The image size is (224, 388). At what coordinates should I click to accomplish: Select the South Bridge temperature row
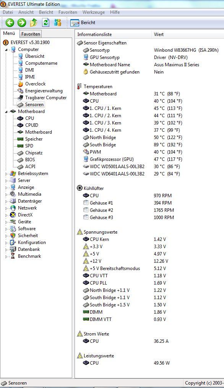(x=149, y=145)
